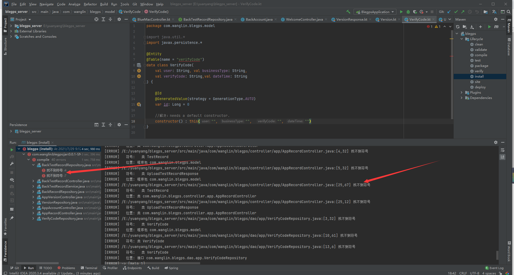Rerun the blegps install task
Viewport: 514px width, 275px height.
12,150
